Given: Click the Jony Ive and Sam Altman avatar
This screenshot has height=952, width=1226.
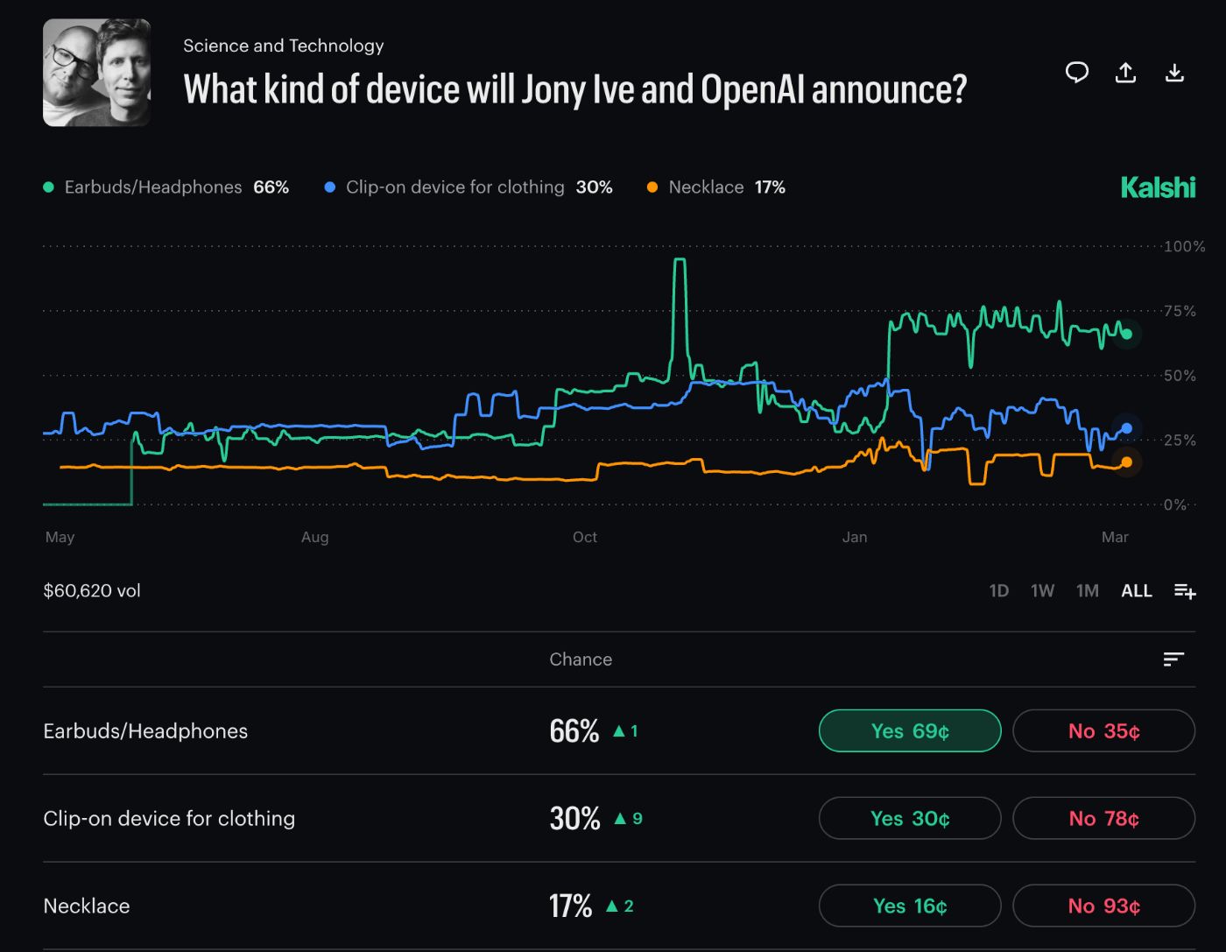Looking at the screenshot, I should 96,73.
